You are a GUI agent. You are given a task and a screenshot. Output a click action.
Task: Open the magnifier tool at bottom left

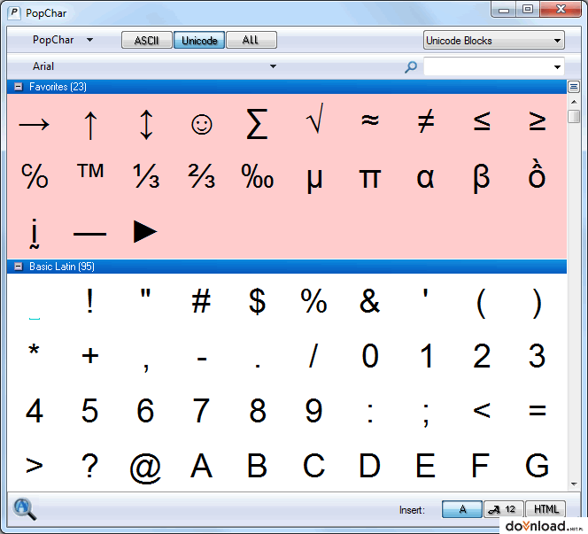click(x=25, y=509)
